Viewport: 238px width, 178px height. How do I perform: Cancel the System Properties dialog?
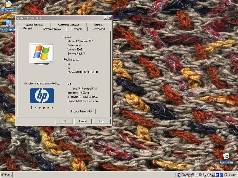coord(83,121)
